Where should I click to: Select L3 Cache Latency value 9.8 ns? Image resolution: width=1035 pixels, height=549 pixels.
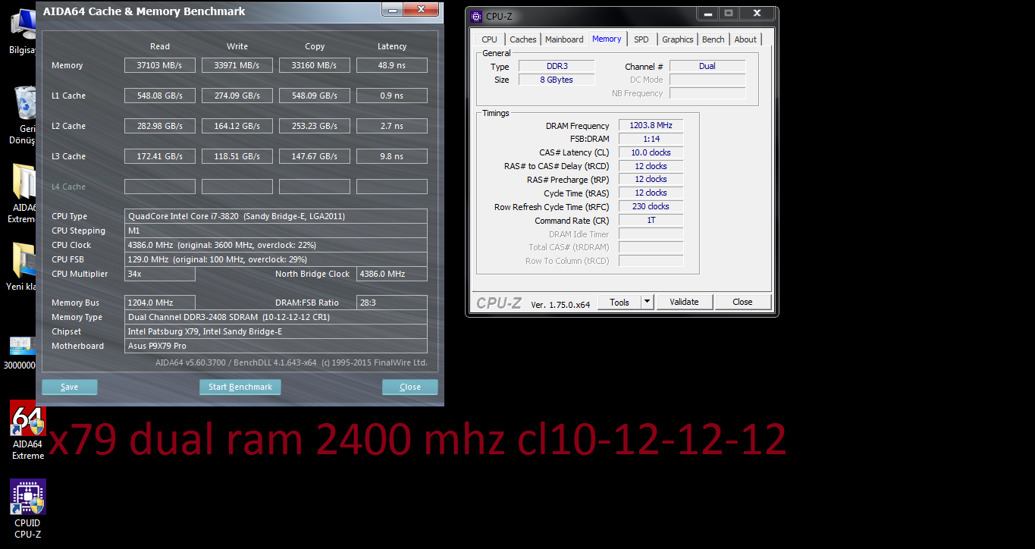click(x=392, y=156)
